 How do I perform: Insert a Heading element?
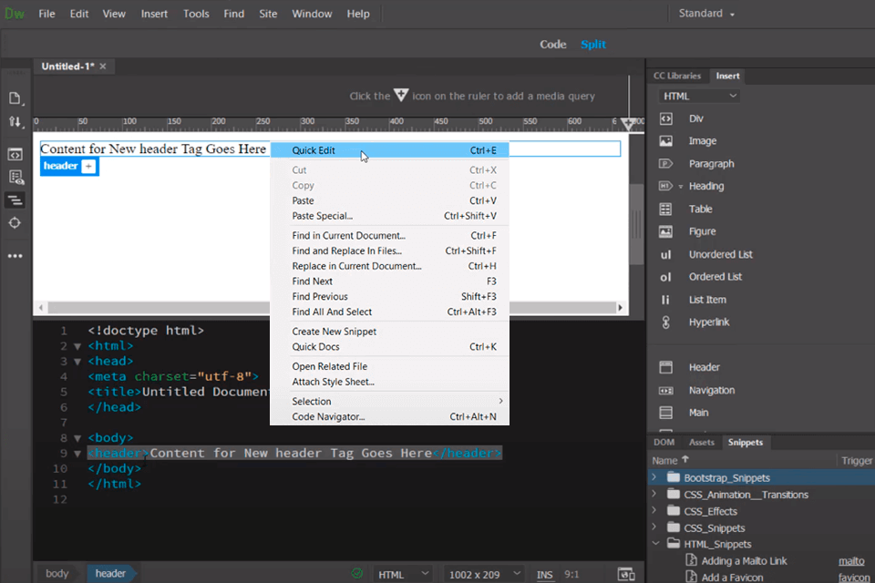[x=705, y=187]
